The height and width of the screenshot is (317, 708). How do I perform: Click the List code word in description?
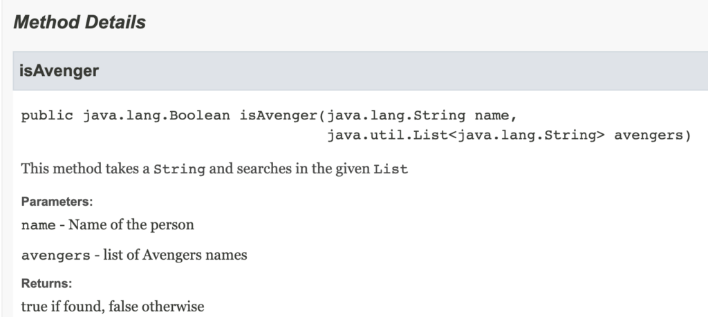pyautogui.click(x=391, y=169)
